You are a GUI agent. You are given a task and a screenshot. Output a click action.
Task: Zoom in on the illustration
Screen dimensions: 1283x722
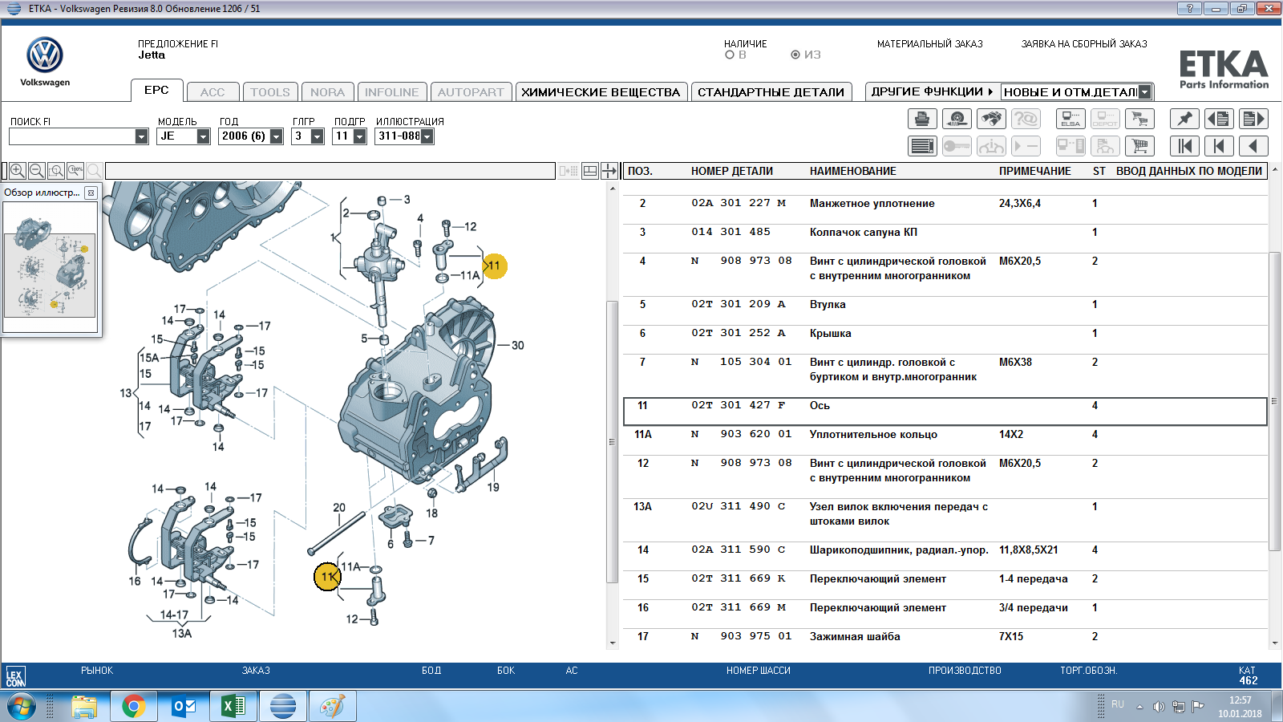tap(18, 171)
